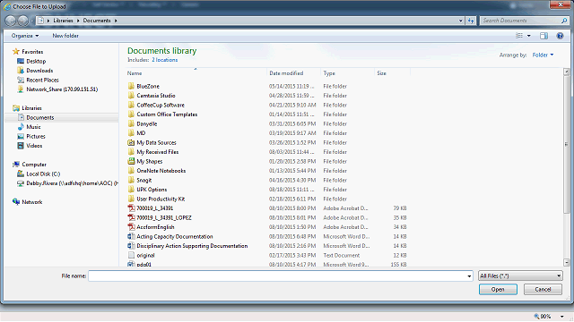This screenshot has width=574, height=322.
Task: Open the 2 locations link
Action: click(x=165, y=60)
